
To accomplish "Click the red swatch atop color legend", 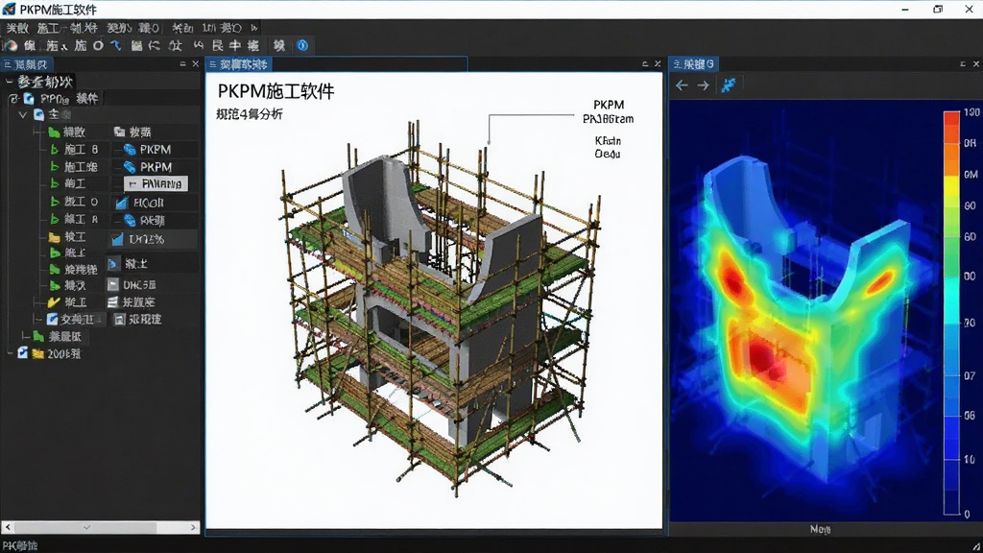I will (x=951, y=118).
